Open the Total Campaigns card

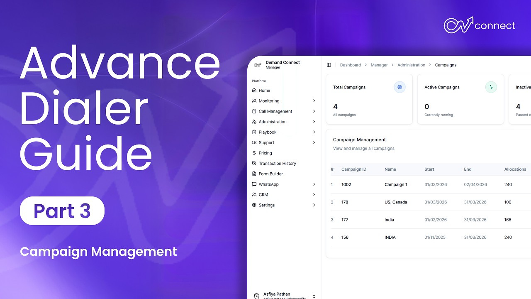click(369, 99)
